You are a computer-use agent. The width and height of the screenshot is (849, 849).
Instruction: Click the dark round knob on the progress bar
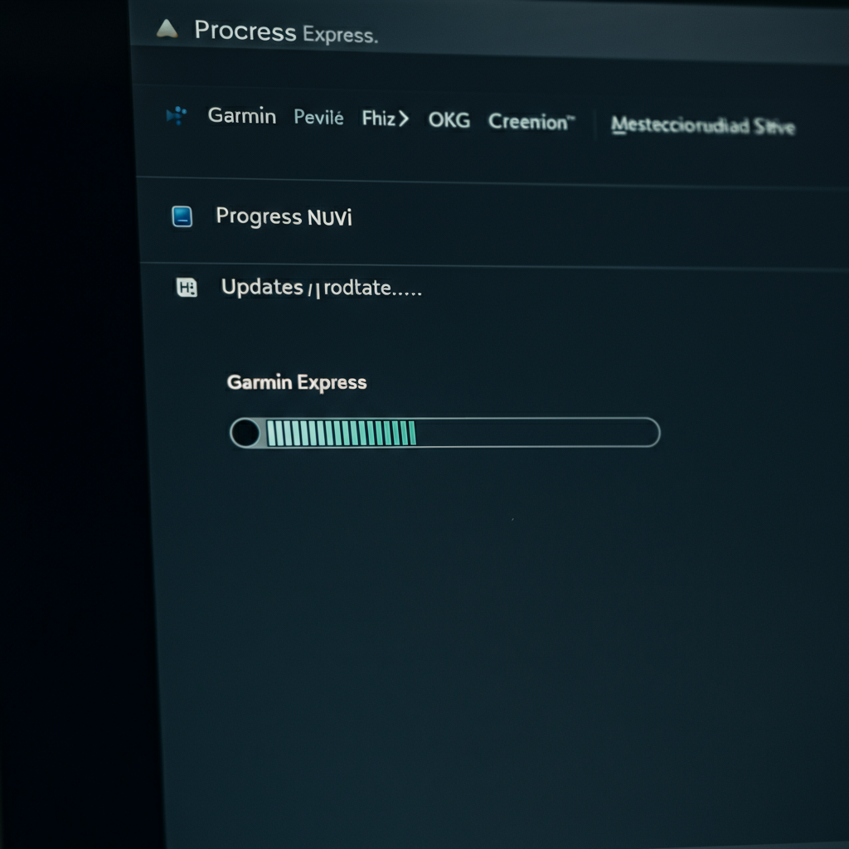(245, 433)
